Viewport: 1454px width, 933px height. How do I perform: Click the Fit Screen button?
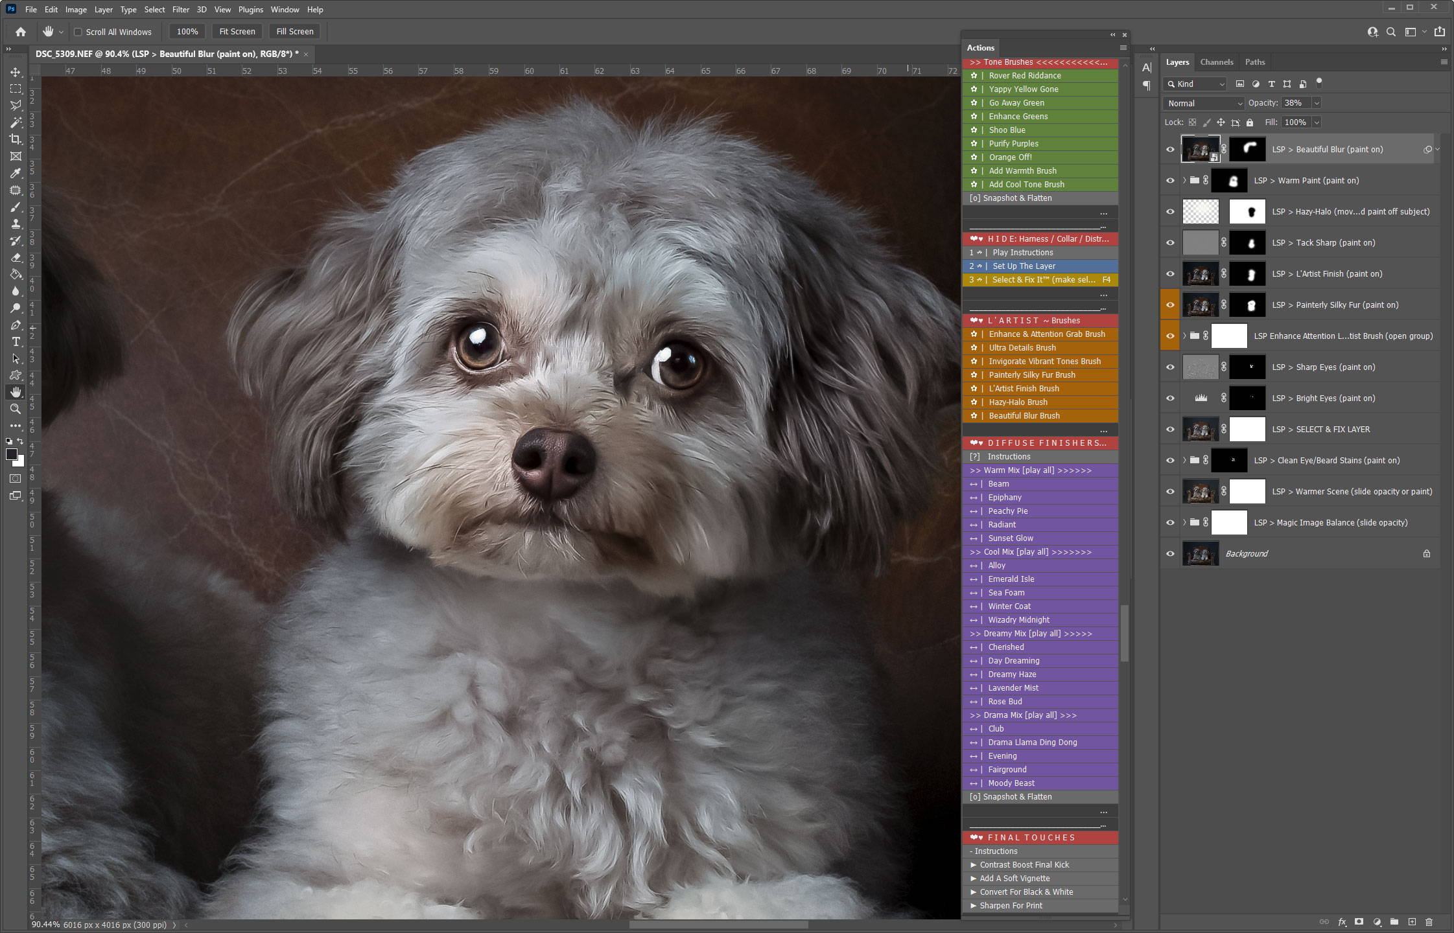(x=237, y=32)
